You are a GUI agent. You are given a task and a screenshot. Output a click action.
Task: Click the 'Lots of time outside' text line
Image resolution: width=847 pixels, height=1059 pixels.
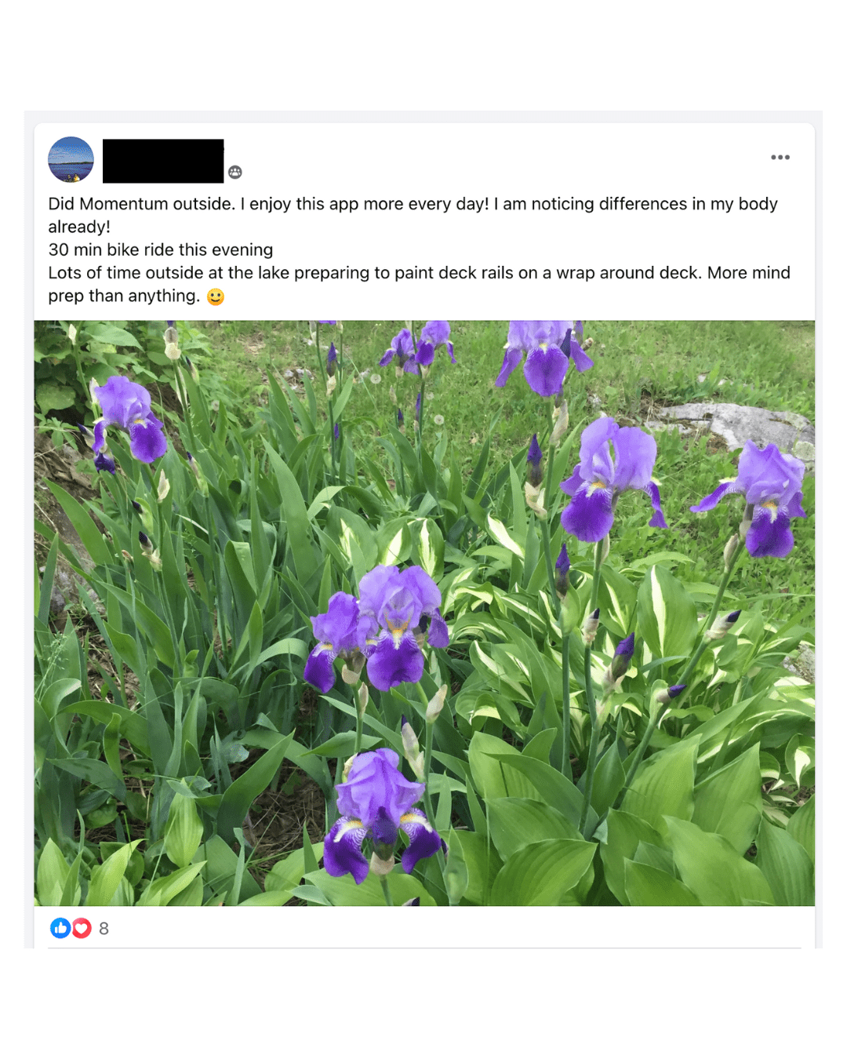[420, 273]
